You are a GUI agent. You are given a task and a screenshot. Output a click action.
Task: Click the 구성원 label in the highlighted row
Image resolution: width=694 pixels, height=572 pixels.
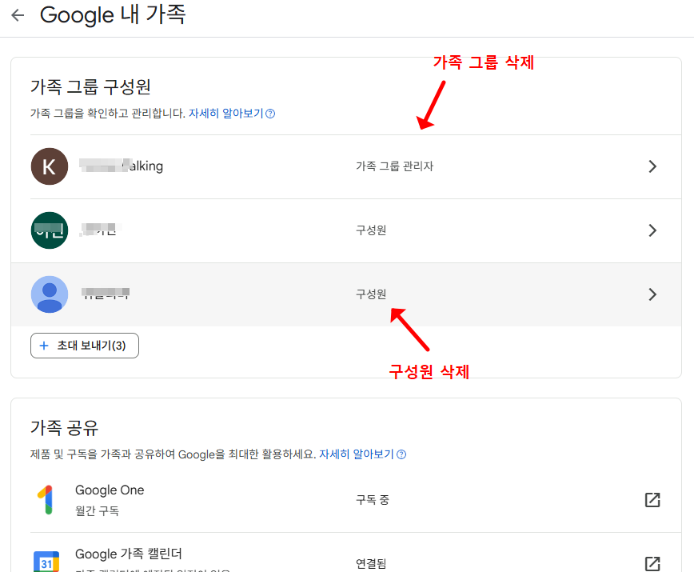(371, 294)
